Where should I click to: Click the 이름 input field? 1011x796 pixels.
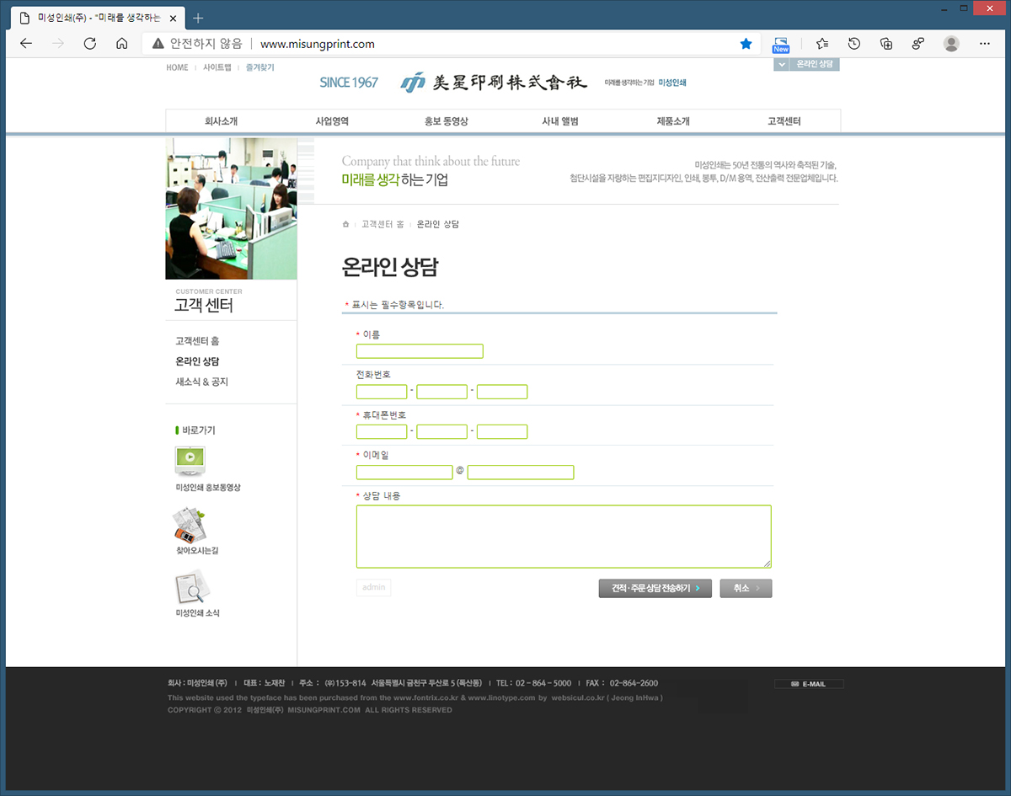click(x=420, y=351)
